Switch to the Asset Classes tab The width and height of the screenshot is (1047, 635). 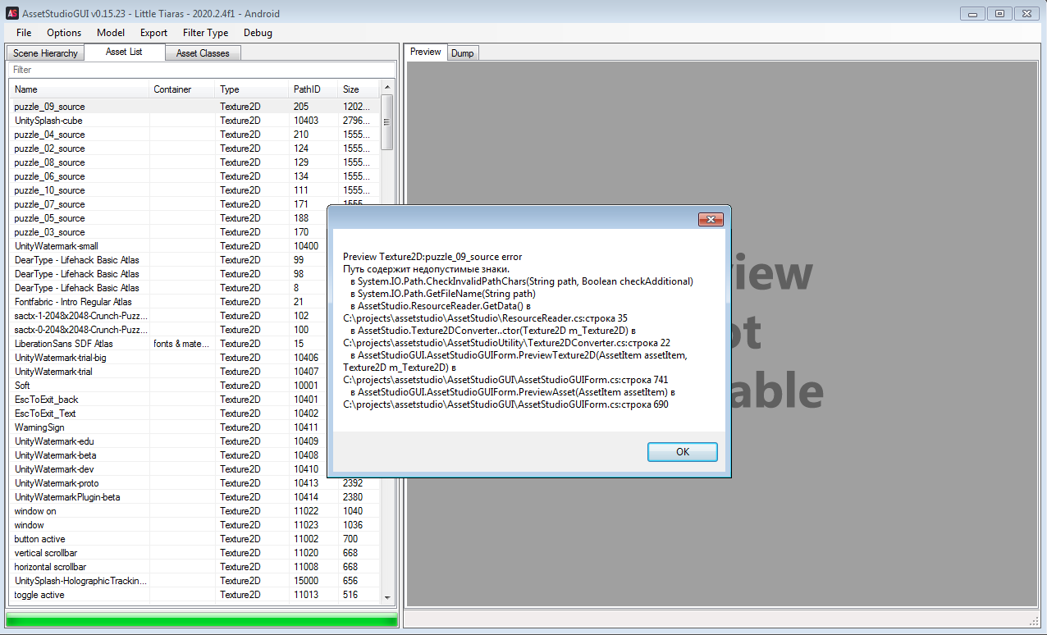point(203,52)
